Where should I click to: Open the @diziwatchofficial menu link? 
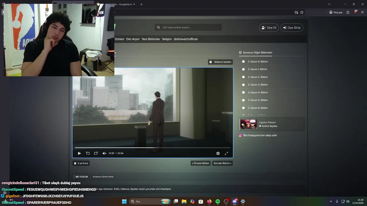tap(186, 39)
